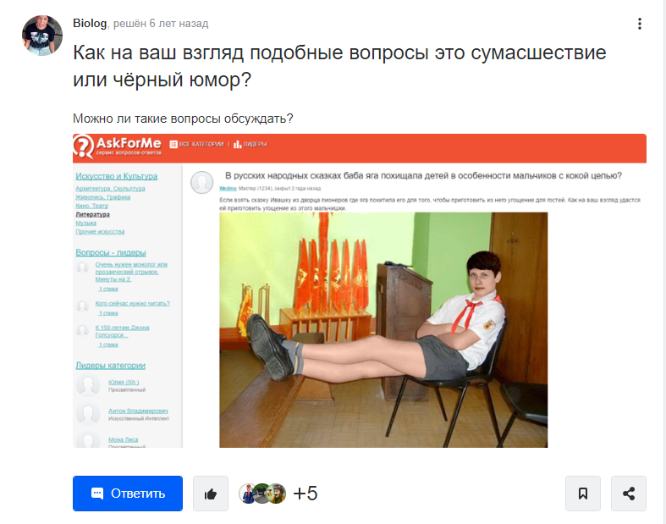Image resolution: width=666 pixels, height=524 pixels.
Task: Click the thumbs-up like icon button
Action: (211, 494)
